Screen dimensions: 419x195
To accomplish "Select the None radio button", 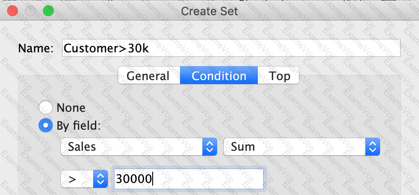I will click(x=45, y=108).
